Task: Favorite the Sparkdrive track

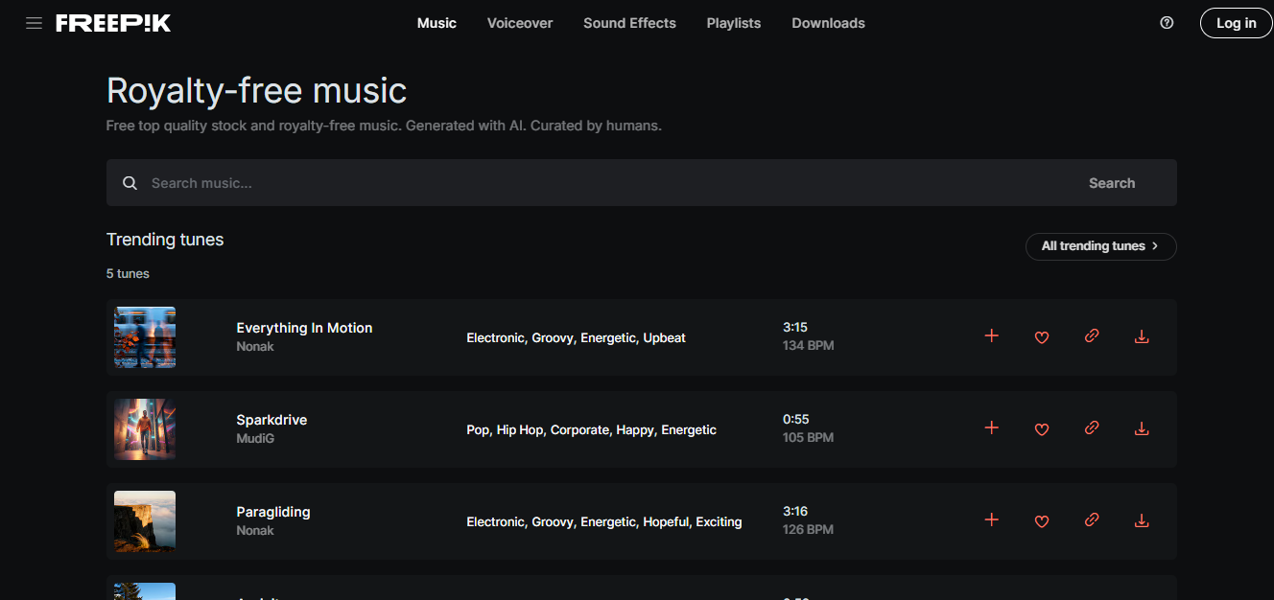Action: 1042,428
